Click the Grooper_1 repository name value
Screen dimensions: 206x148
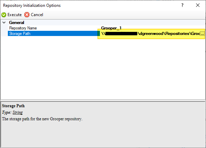tap(111, 28)
